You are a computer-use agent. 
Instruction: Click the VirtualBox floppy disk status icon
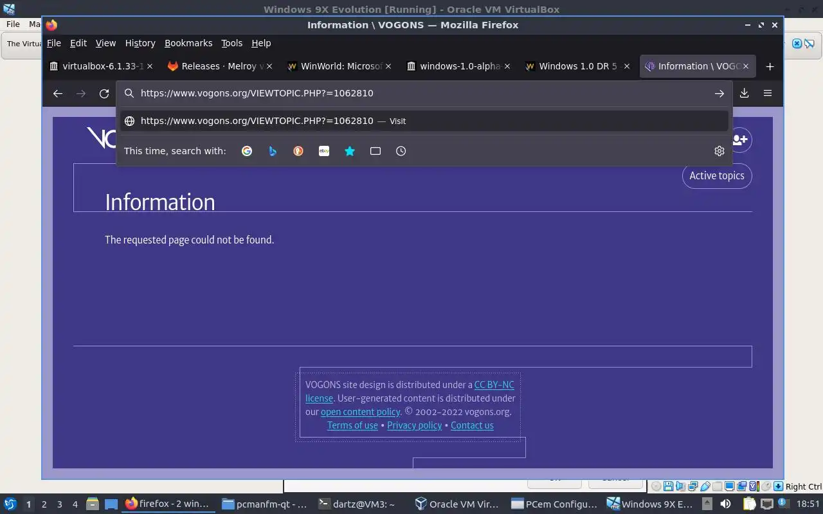coord(669,486)
